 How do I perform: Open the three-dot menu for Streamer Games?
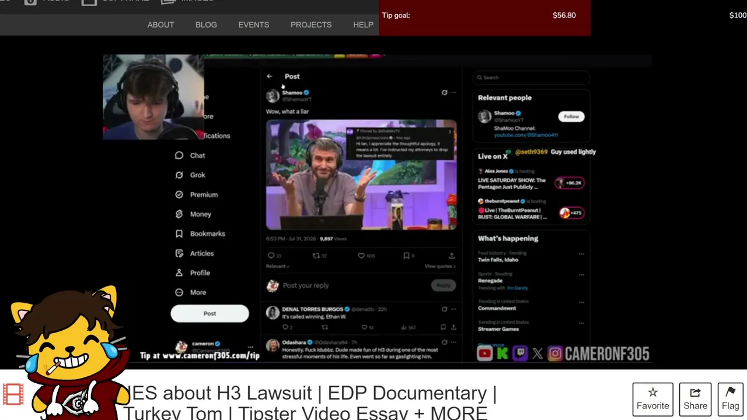click(581, 323)
